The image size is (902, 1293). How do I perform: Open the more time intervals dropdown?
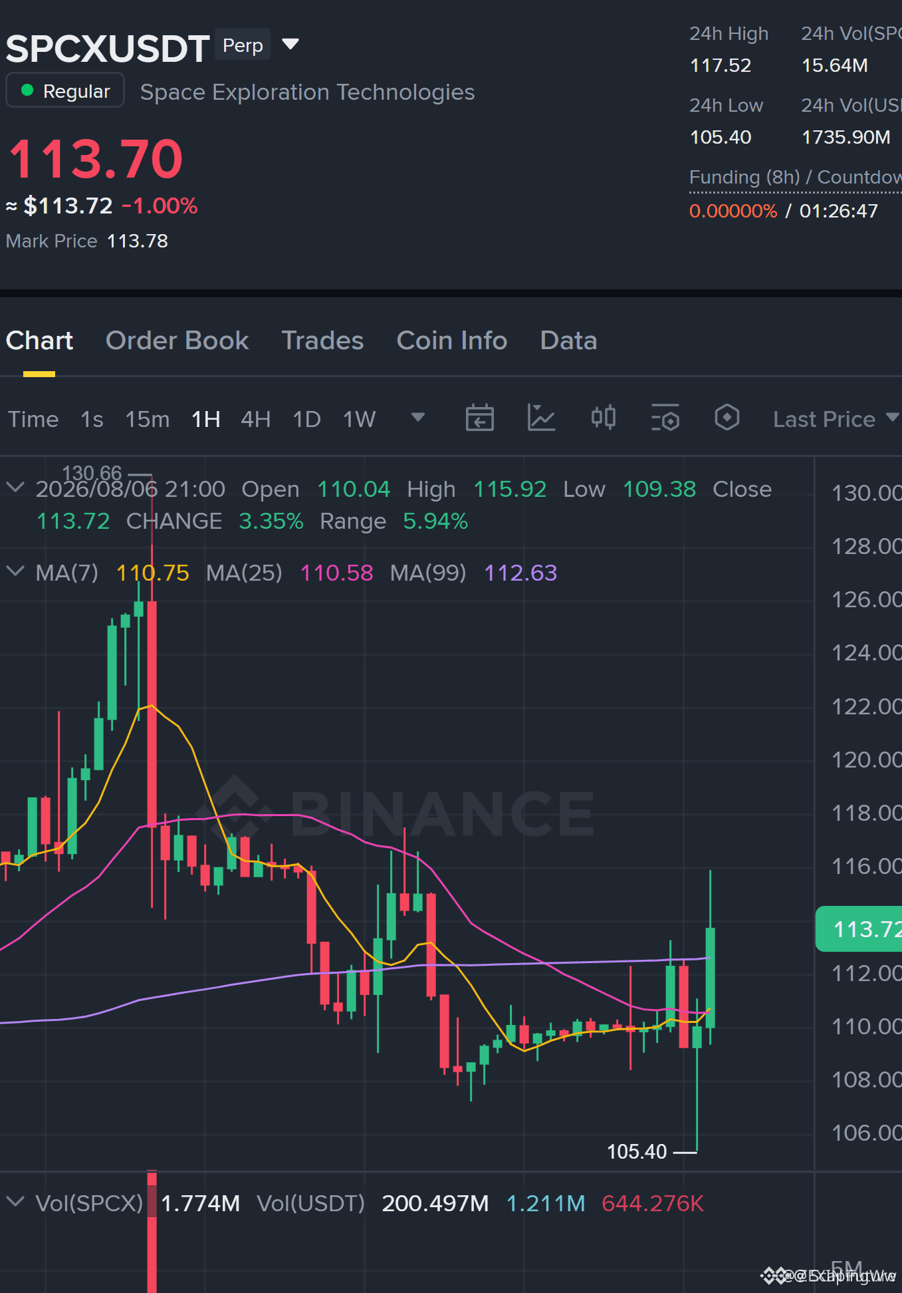[x=418, y=418]
